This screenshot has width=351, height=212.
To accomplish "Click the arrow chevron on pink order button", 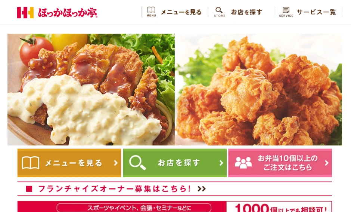I will coord(327,163).
